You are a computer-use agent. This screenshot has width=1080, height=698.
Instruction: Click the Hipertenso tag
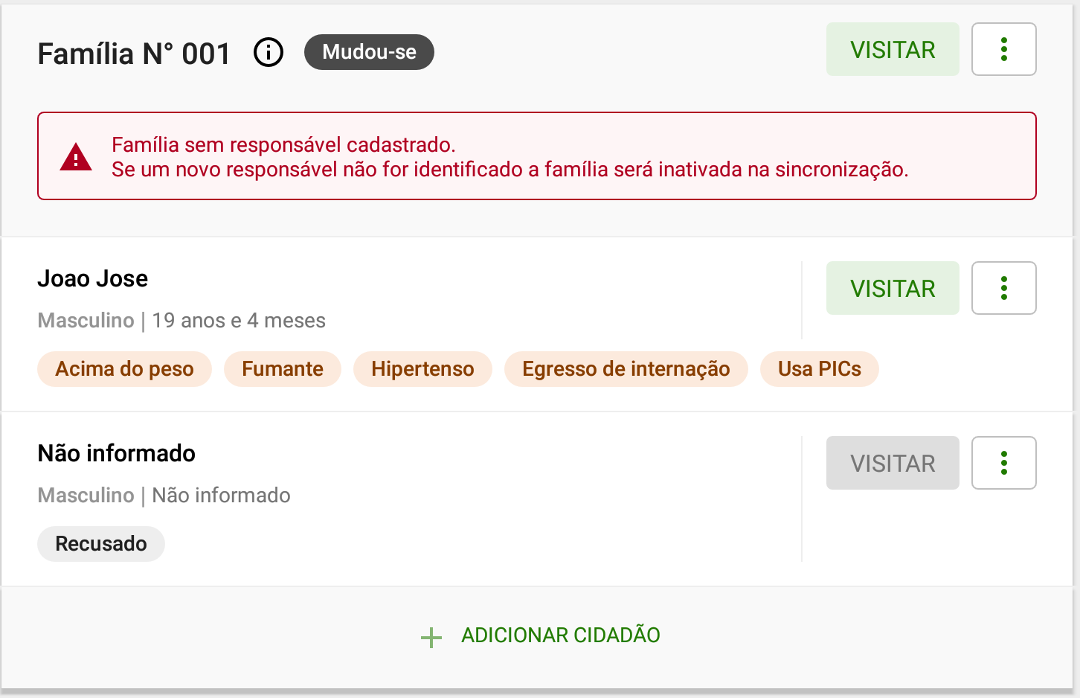(x=422, y=369)
